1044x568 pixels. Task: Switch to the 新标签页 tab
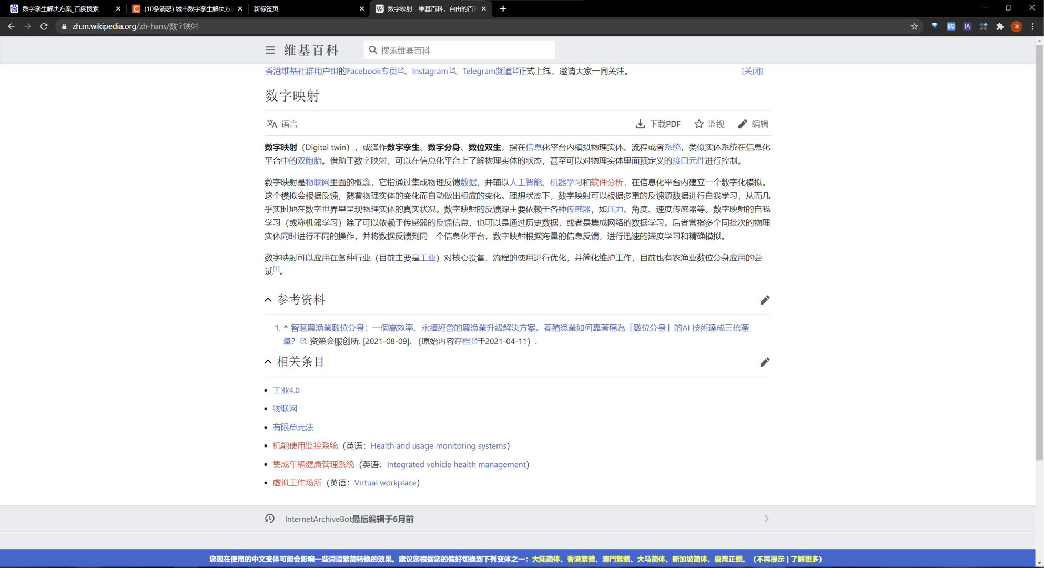click(x=305, y=8)
